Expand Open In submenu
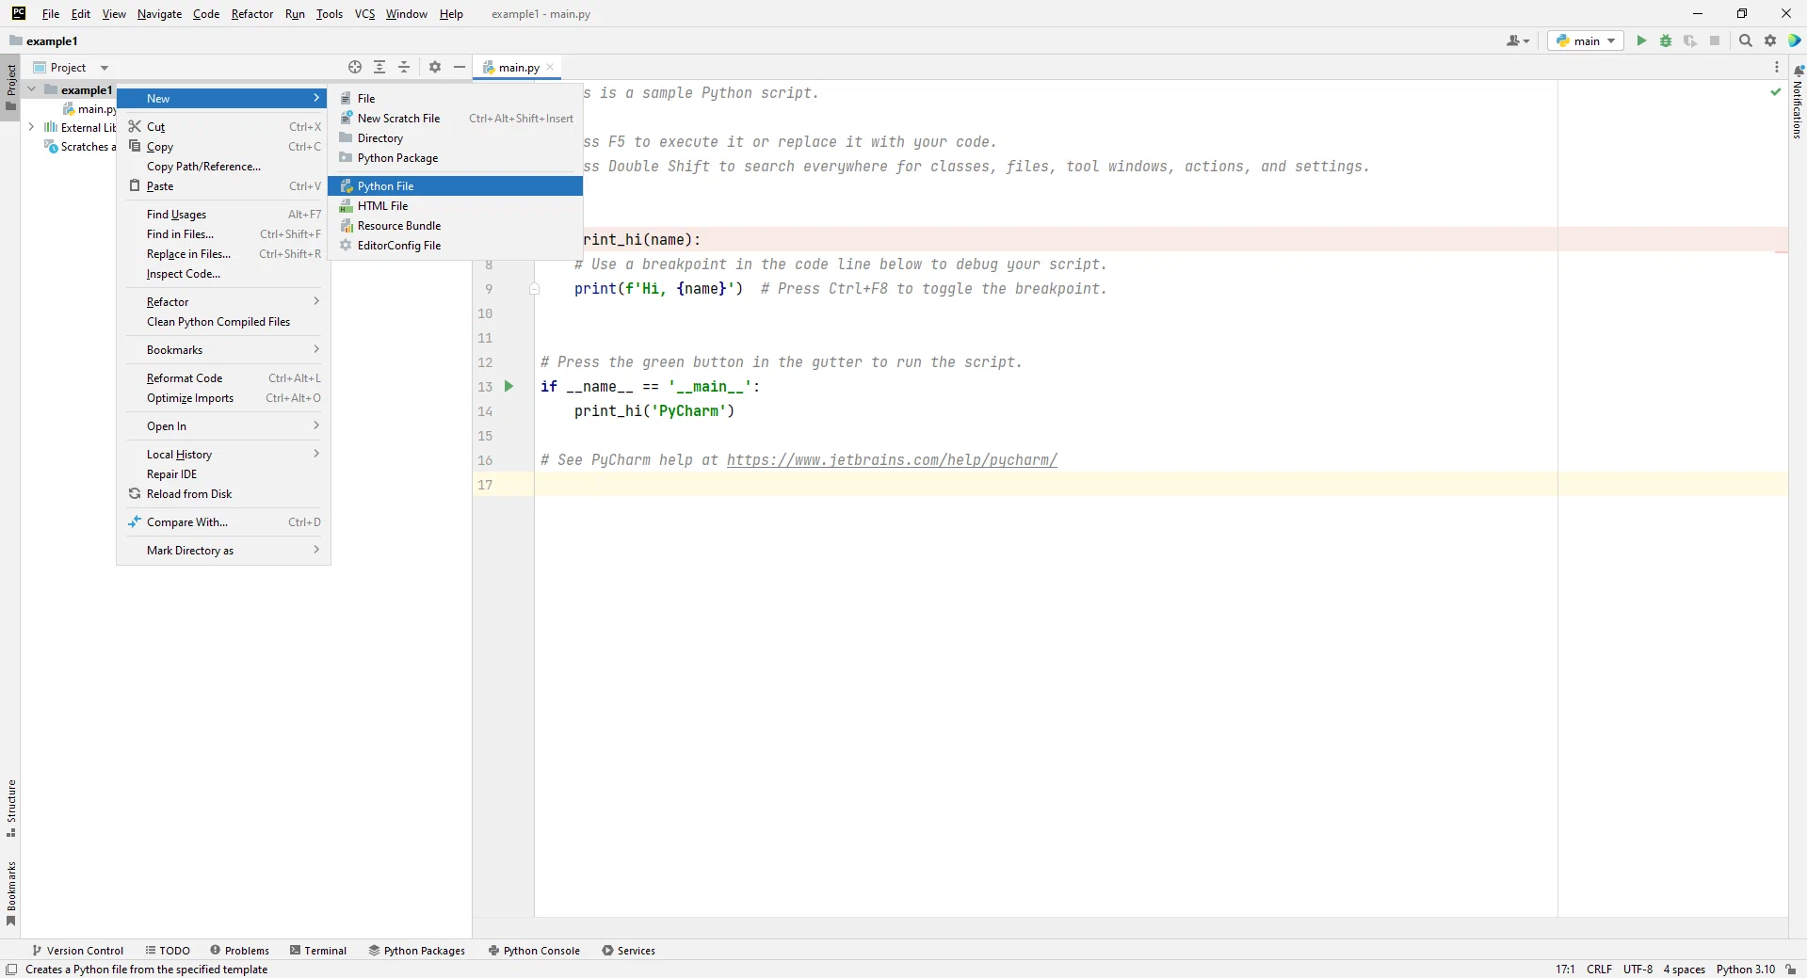The width and height of the screenshot is (1807, 978). click(224, 426)
